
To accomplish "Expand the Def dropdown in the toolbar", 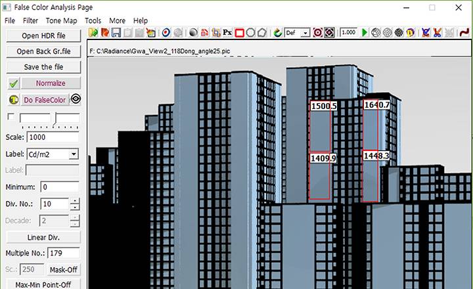I will (x=305, y=32).
